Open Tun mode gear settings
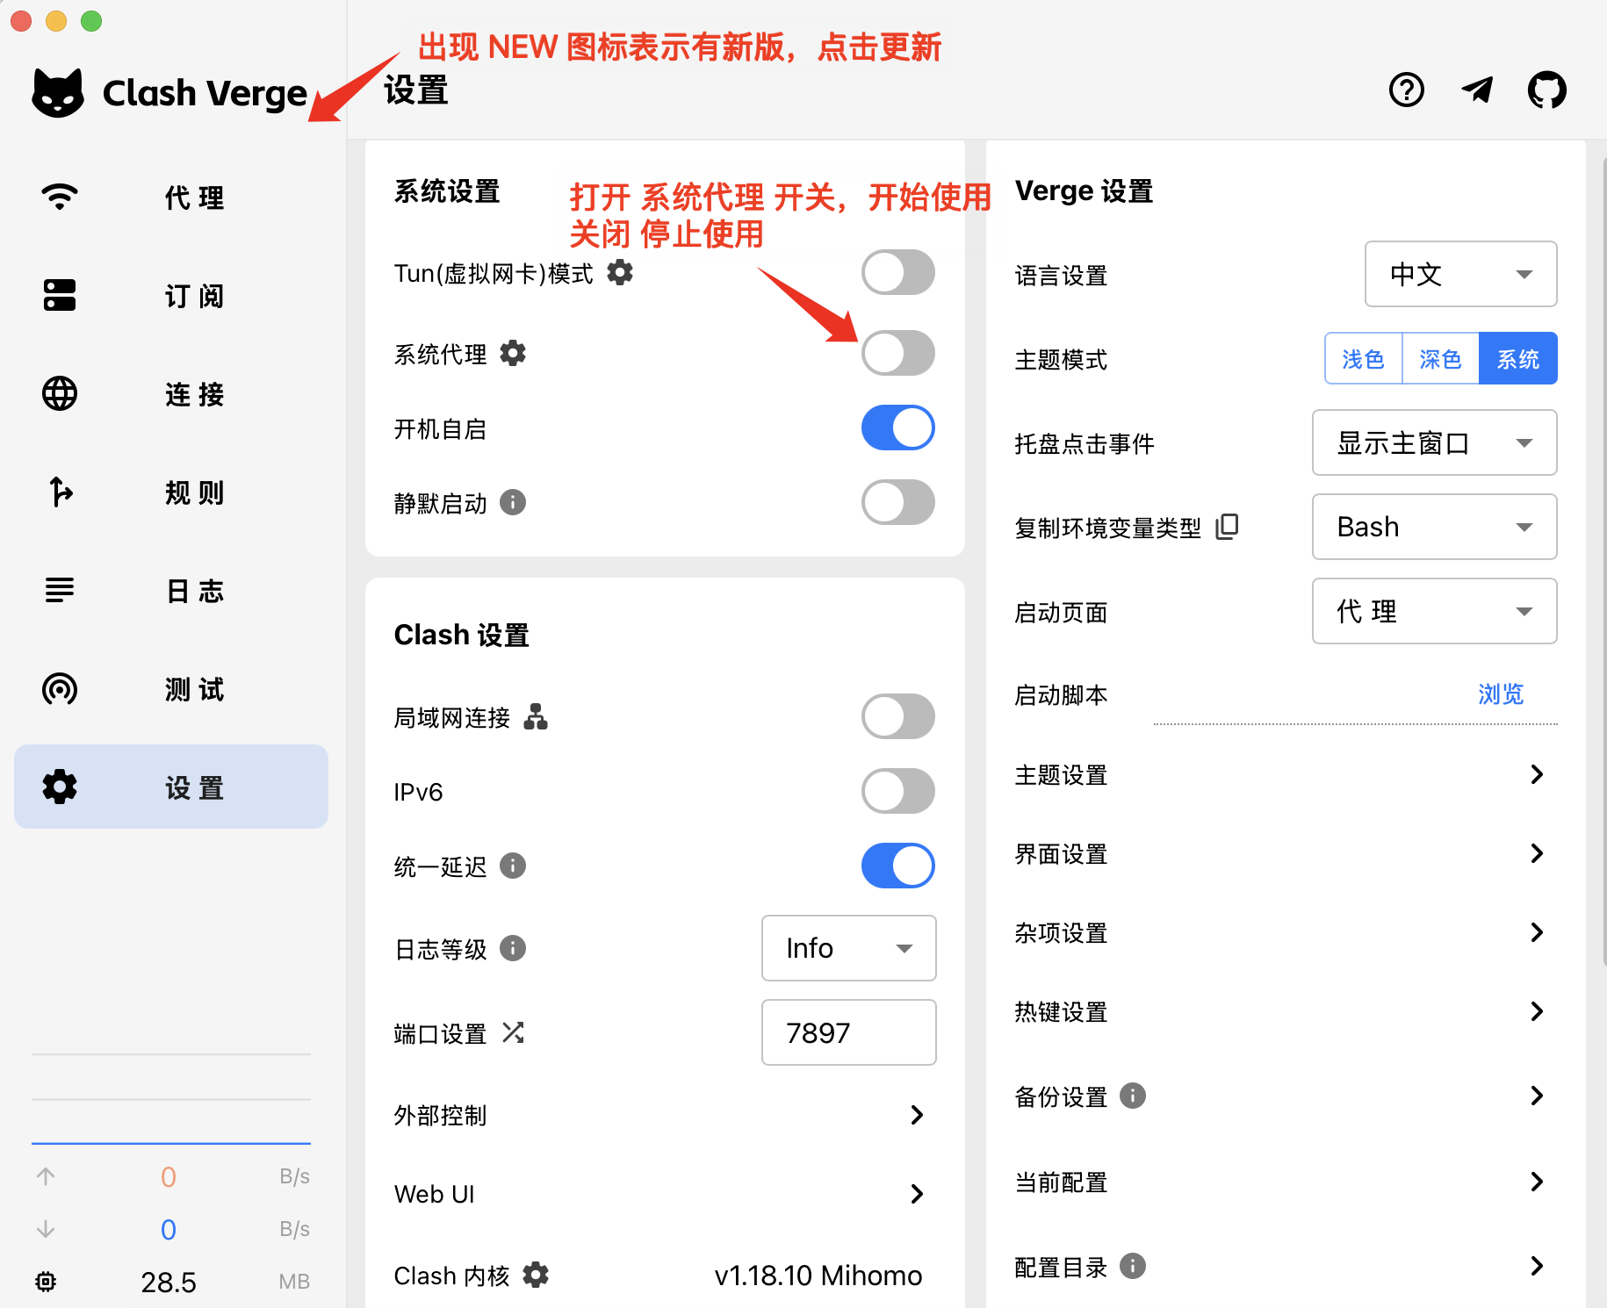Image resolution: width=1607 pixels, height=1308 pixels. point(620,273)
